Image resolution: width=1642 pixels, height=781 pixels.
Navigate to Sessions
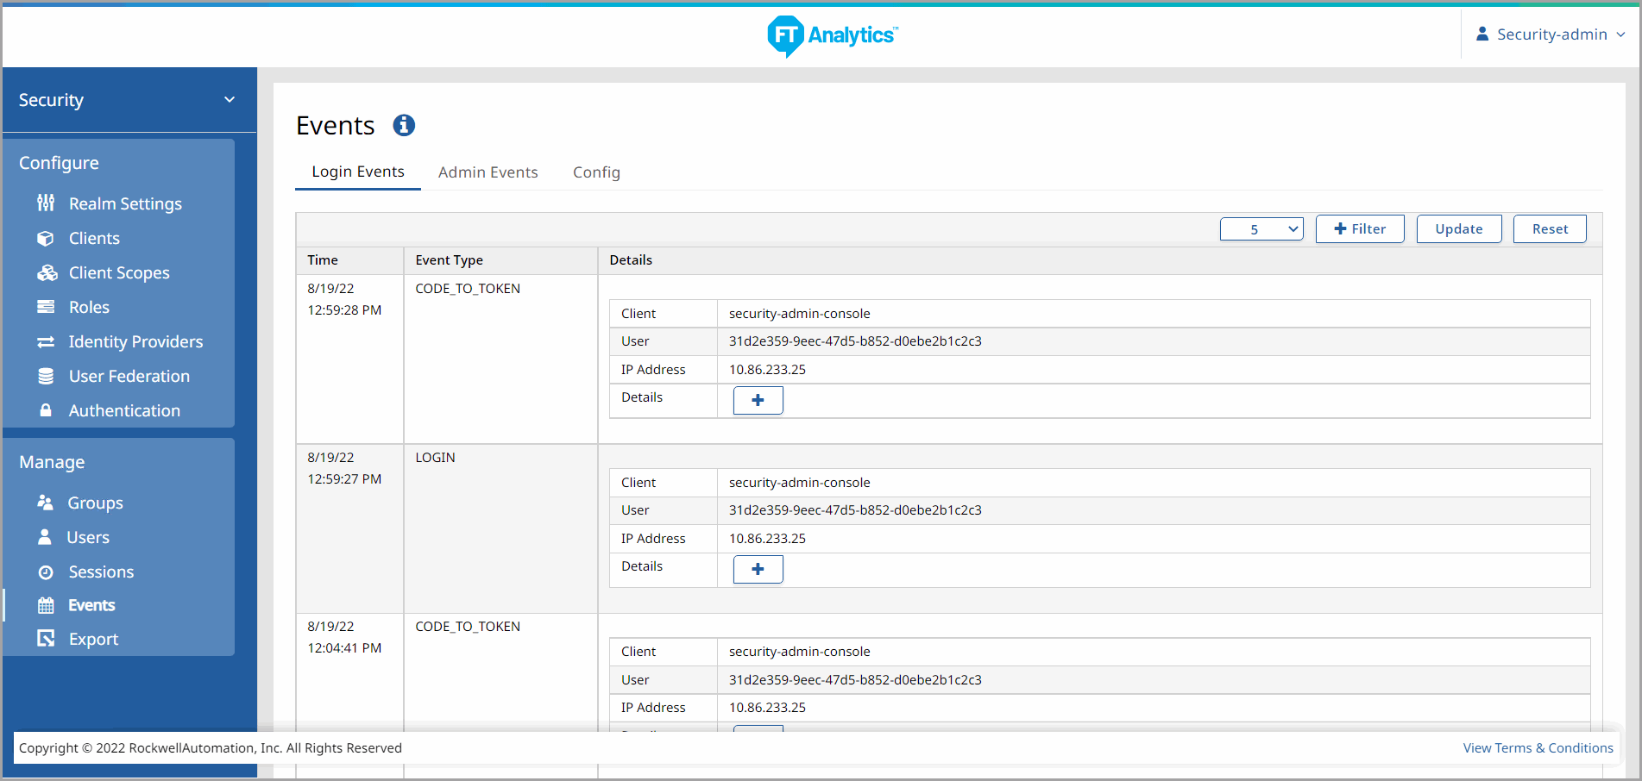point(101,572)
